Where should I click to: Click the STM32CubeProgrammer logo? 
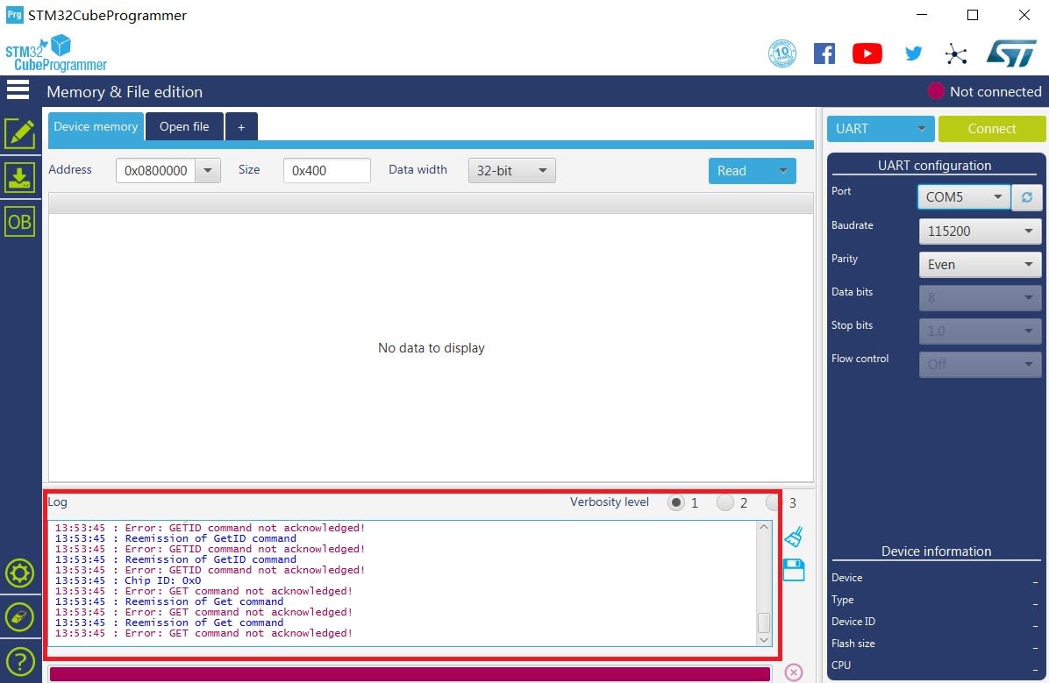click(56, 53)
